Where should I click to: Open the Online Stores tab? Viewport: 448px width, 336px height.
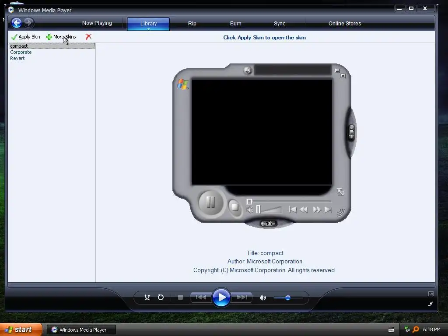[345, 24]
